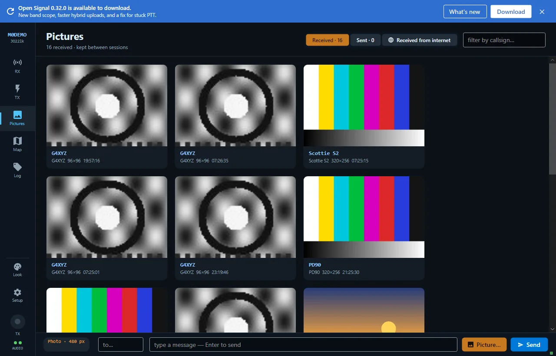Click the What's new button
Viewport: 556px width, 356px height.
tap(465, 12)
